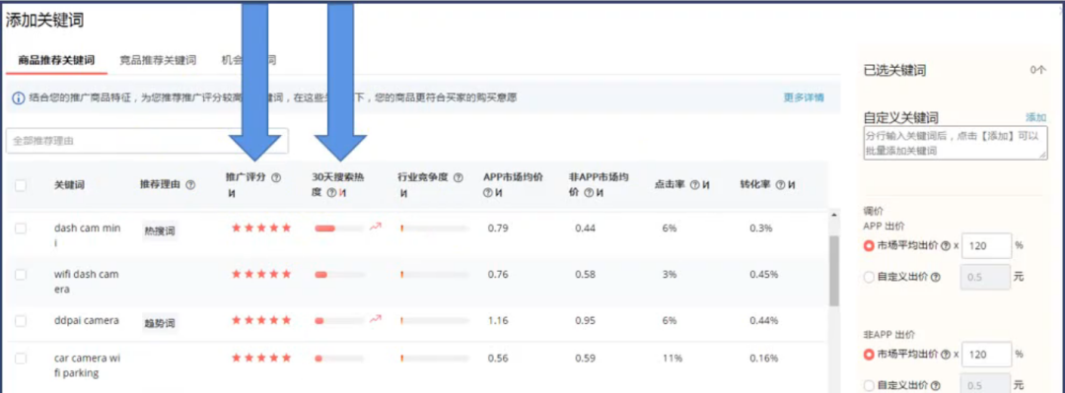Viewport: 1065px width, 393px height.
Task: Click 添加 link beside 自定义关键词
Action: pos(1035,117)
